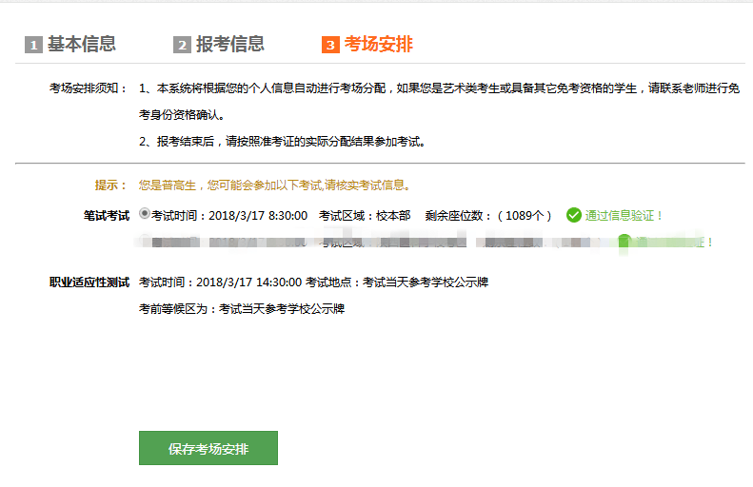Screen dimensions: 753x487
Task: Select the 考场安排 step tab
Action: [378, 44]
